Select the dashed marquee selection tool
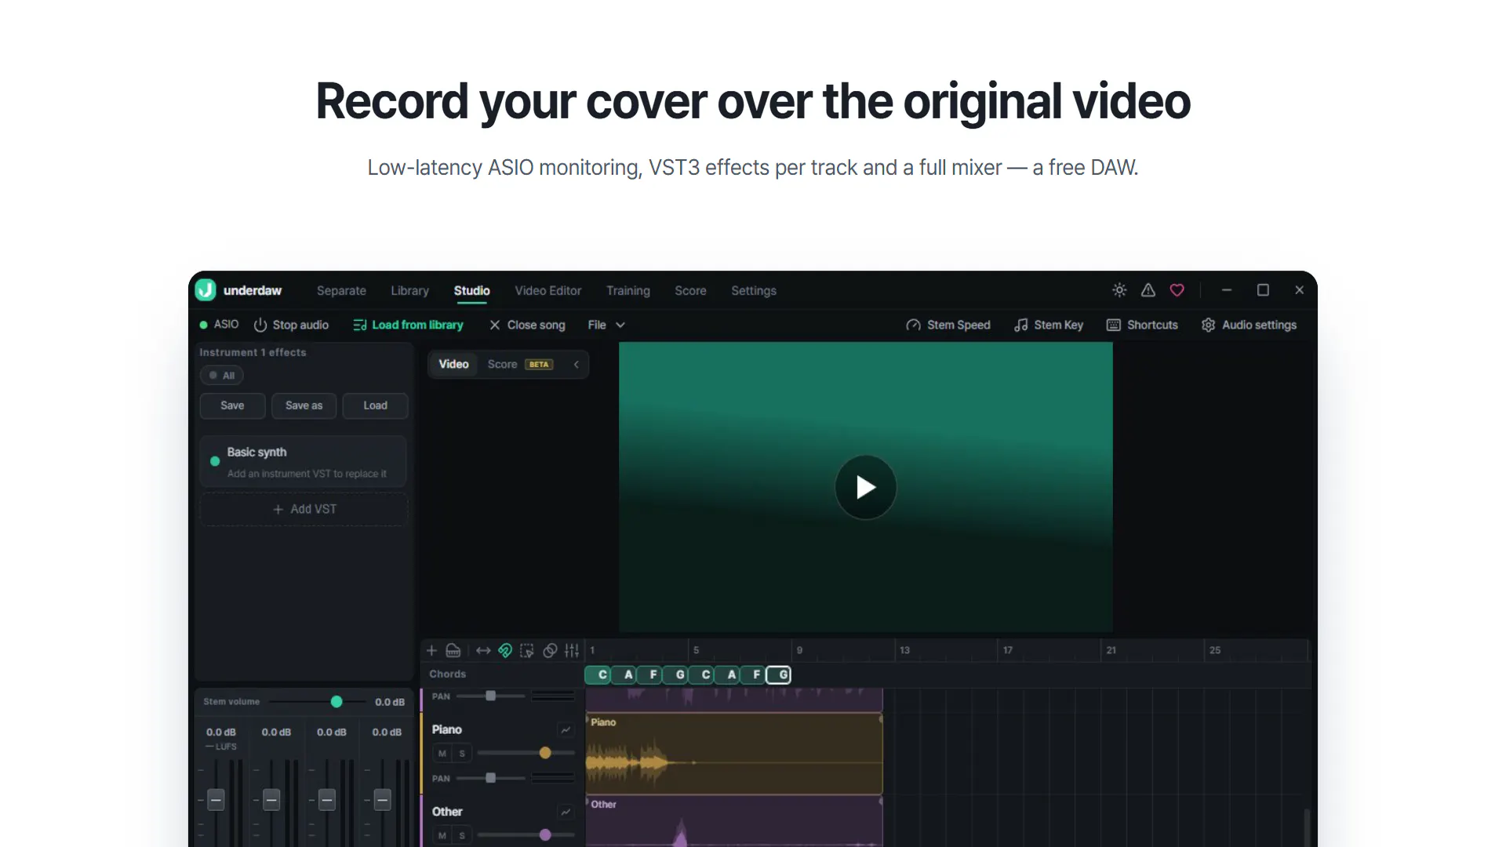This screenshot has width=1506, height=847. click(x=527, y=650)
